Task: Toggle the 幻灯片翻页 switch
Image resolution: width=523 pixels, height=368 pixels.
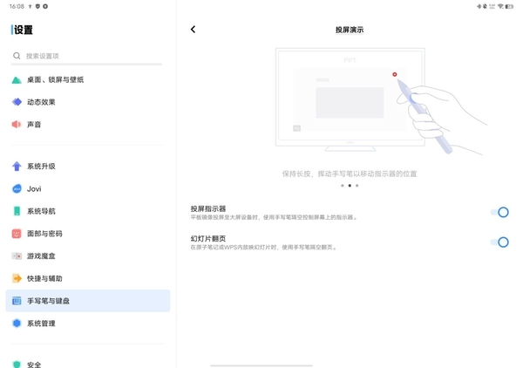Action: (x=499, y=242)
